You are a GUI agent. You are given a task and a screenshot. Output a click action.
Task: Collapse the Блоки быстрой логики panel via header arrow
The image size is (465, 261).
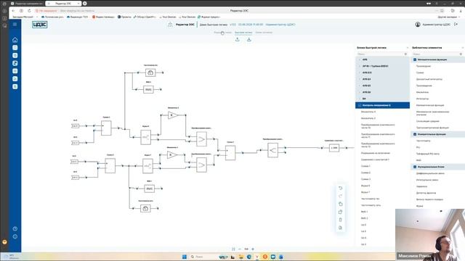[408, 48]
